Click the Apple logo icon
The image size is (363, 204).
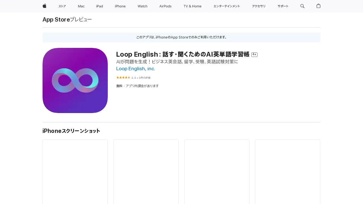click(44, 6)
